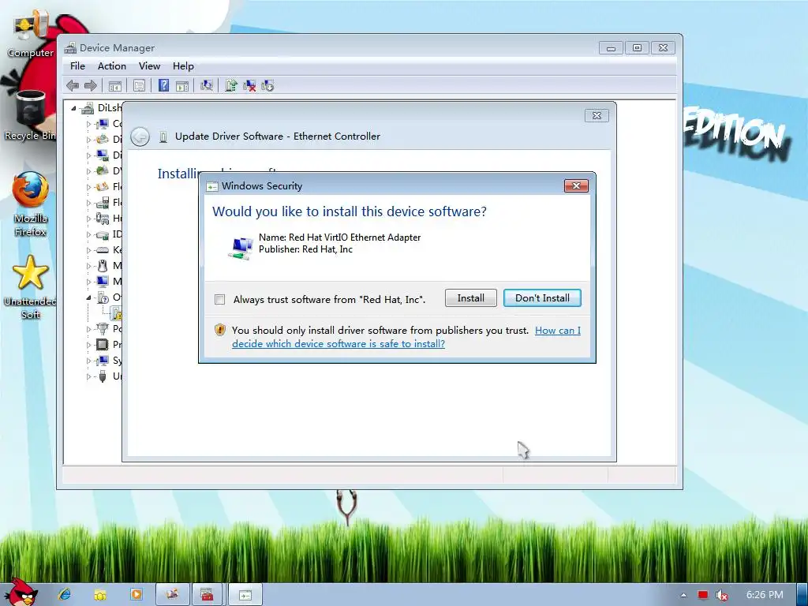808x606 pixels.
Task: Check 'Always trust software from Red Hat, Inc'
Action: point(220,299)
